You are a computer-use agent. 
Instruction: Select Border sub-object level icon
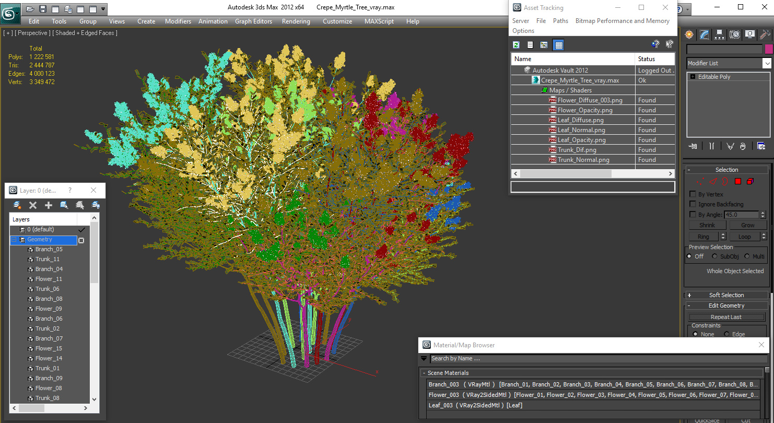[725, 181]
